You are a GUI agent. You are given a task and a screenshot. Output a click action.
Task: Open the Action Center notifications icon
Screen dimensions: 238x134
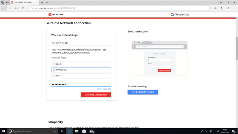(x=234, y=131)
